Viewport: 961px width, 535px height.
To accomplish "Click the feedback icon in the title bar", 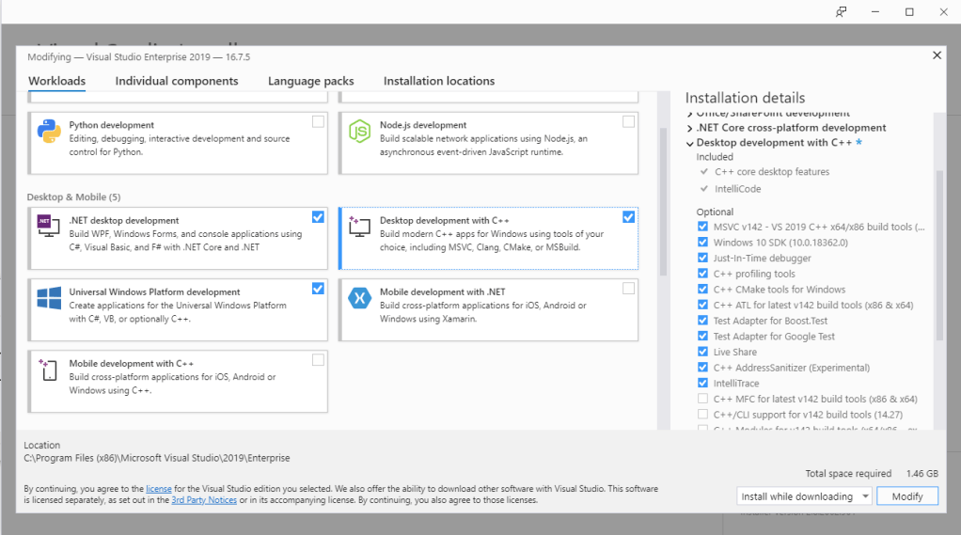I will [841, 12].
